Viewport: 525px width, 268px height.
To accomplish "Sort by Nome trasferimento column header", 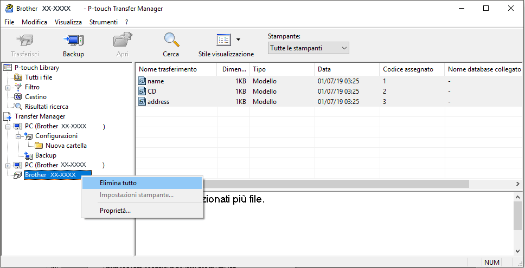I will pos(176,69).
